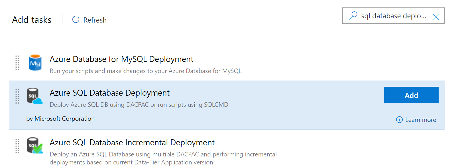Focus the "sql database deplo..." search field

pos(393,16)
